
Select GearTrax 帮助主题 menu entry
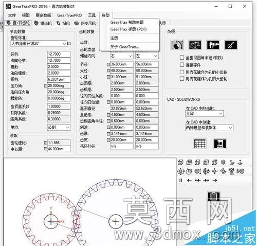coord(127,22)
